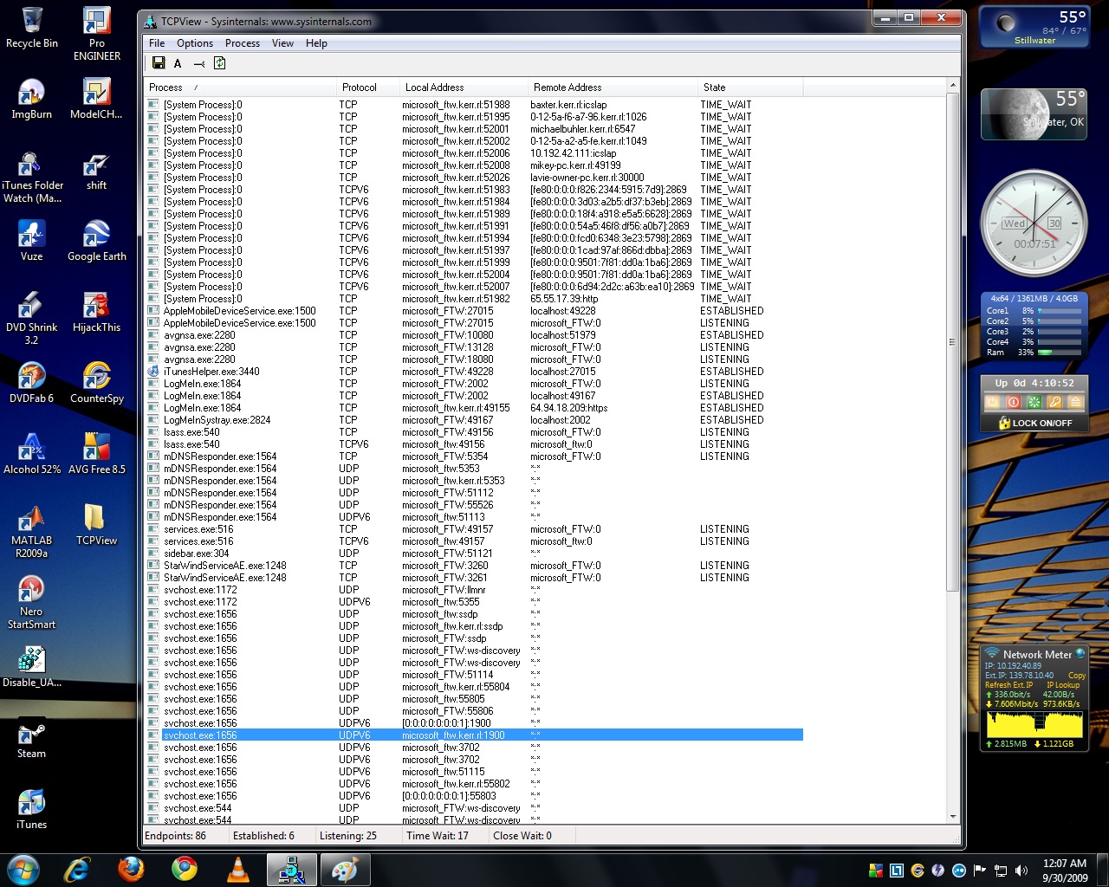Refresh the endpoint list
This screenshot has height=887, width=1109.
[219, 63]
